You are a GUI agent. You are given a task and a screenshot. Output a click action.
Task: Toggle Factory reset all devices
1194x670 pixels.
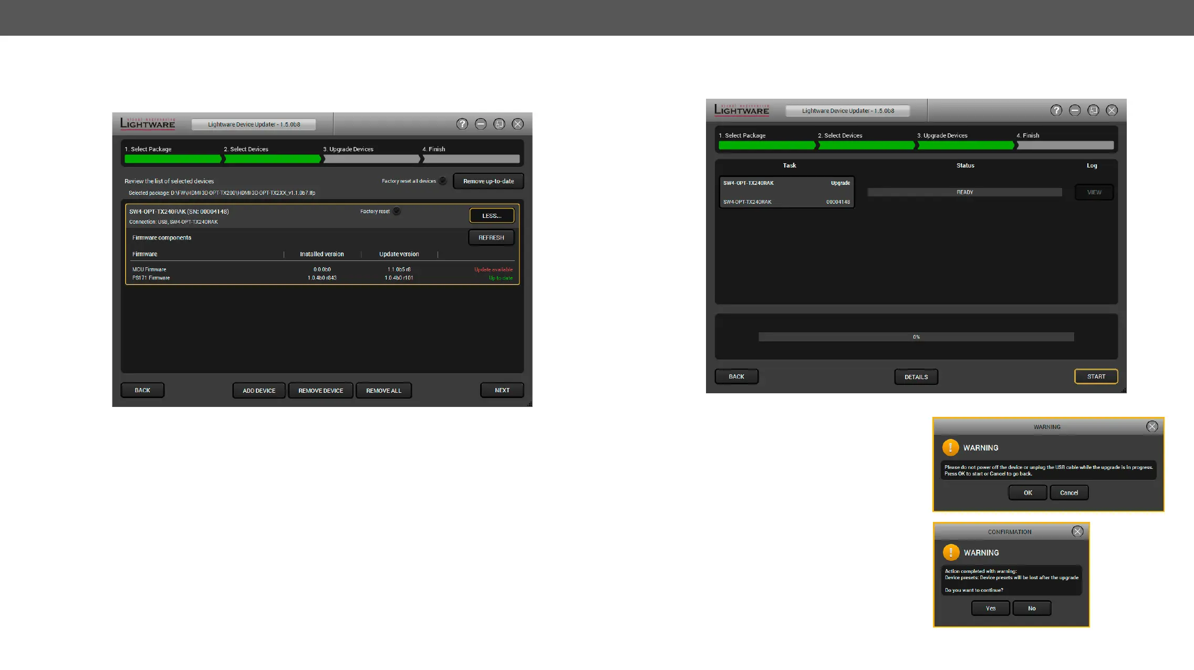point(443,181)
